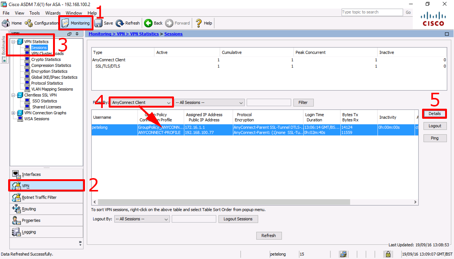The height and width of the screenshot is (259, 454).
Task: Show Details for selected session
Action: (x=435, y=114)
